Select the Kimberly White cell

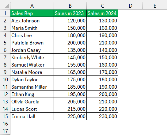pyautogui.click(x=32, y=57)
